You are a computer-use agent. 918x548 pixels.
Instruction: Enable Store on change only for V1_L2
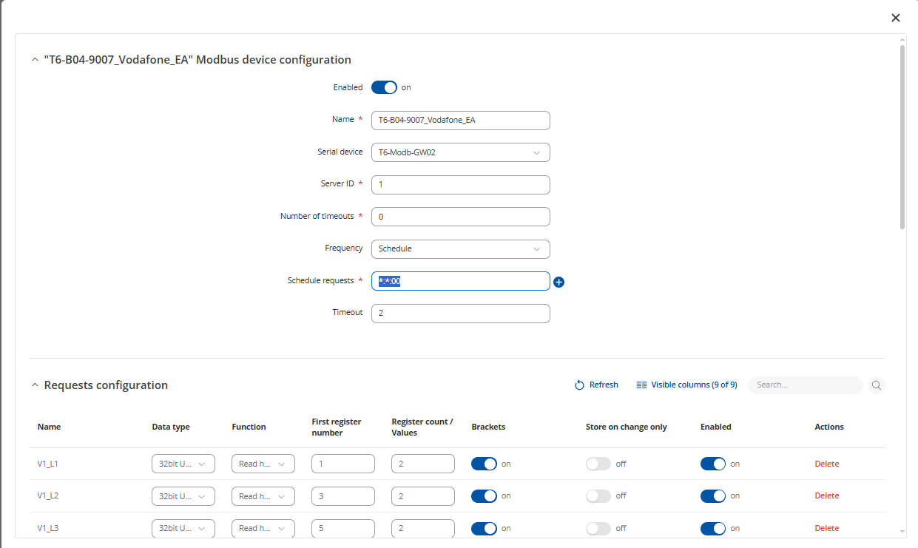point(598,496)
